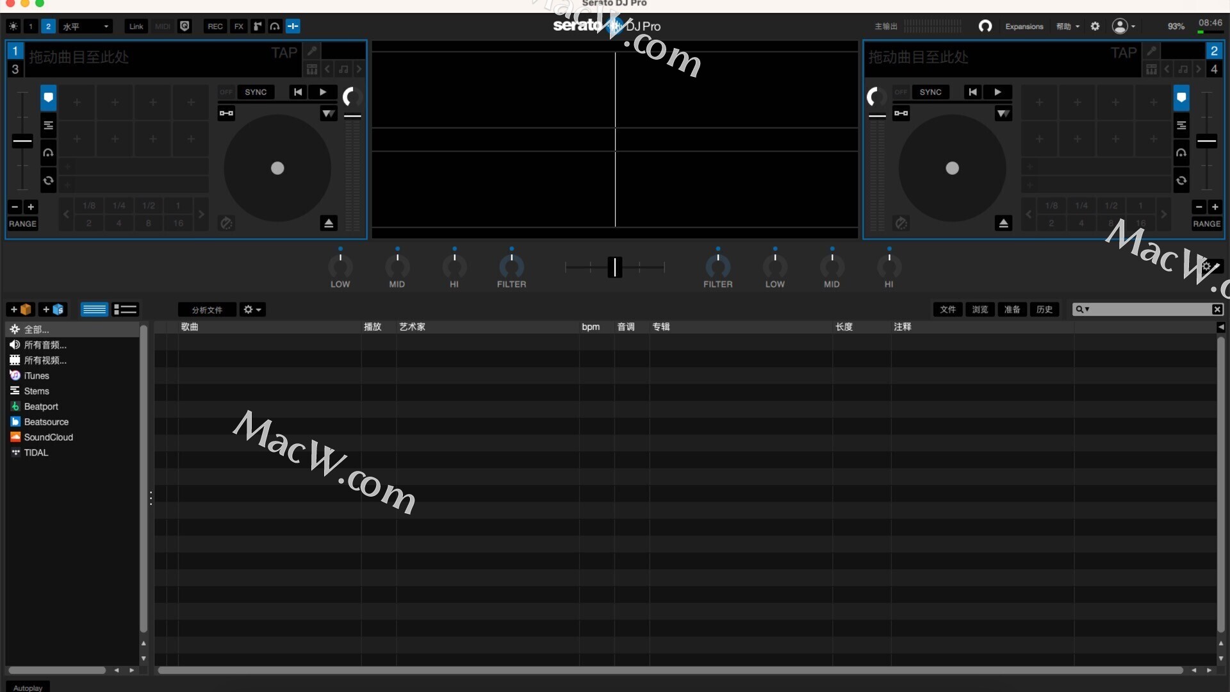Decrease left deck pitch with minus button
The height and width of the screenshot is (692, 1230).
15,207
